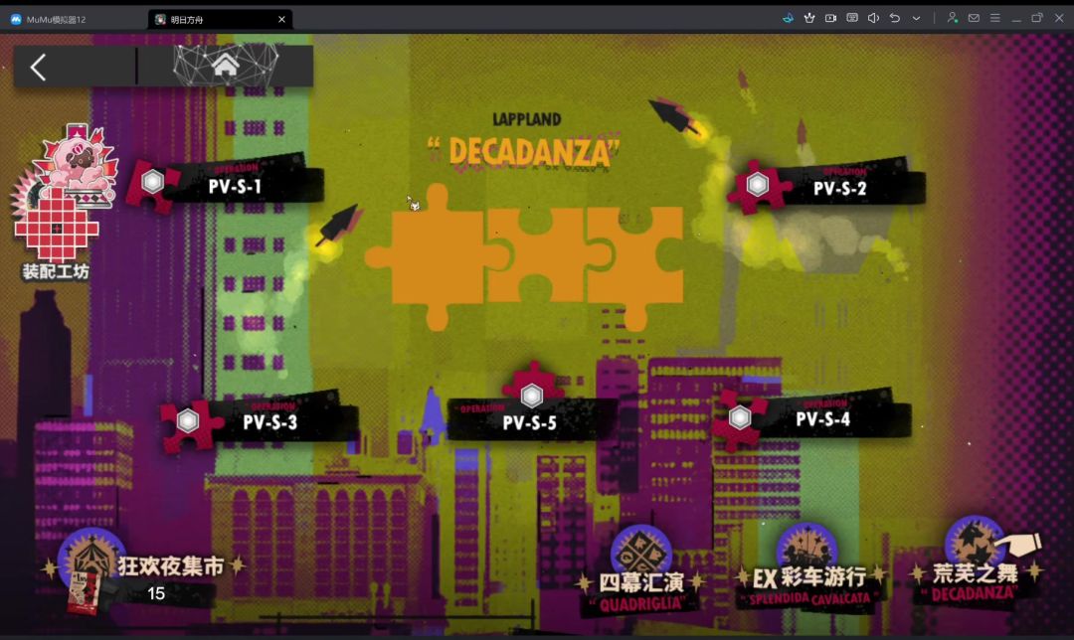The width and height of the screenshot is (1074, 640).
Task: Open the MuMu hamburger menu
Action: [995, 19]
